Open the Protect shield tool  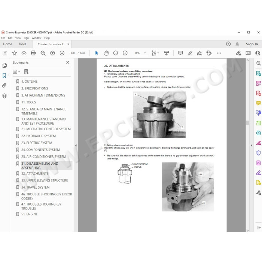click(258, 153)
